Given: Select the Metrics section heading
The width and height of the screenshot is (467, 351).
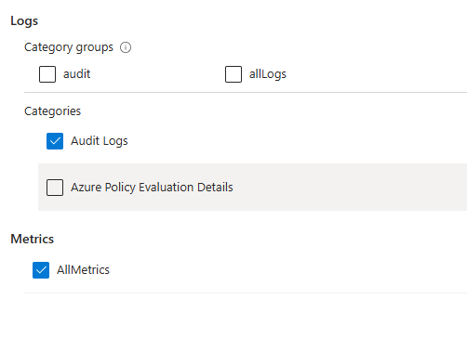Looking at the screenshot, I should pos(33,239).
